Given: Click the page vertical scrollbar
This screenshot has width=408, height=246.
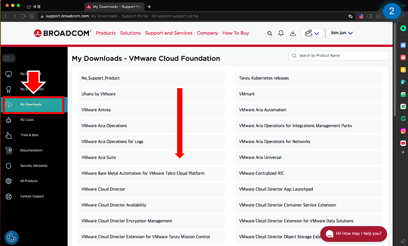Looking at the screenshot, I should (x=395, y=70).
